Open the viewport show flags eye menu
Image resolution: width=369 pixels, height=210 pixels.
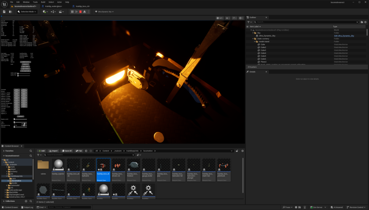(x=227, y=18)
